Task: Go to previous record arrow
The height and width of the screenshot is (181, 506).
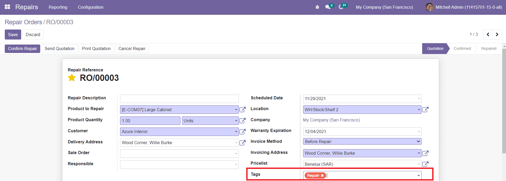Action: 488,35
